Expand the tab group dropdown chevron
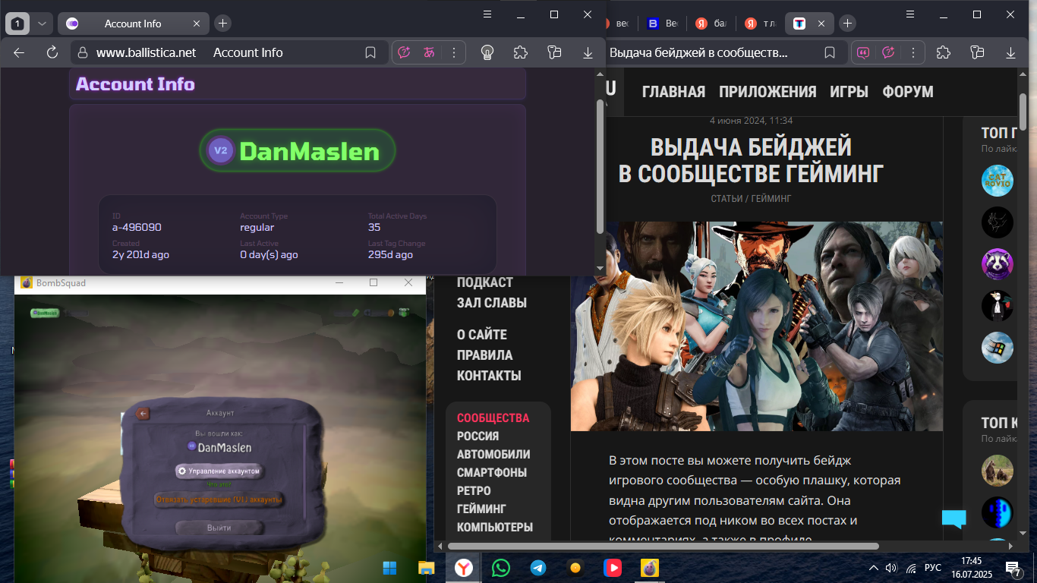 pyautogui.click(x=42, y=24)
